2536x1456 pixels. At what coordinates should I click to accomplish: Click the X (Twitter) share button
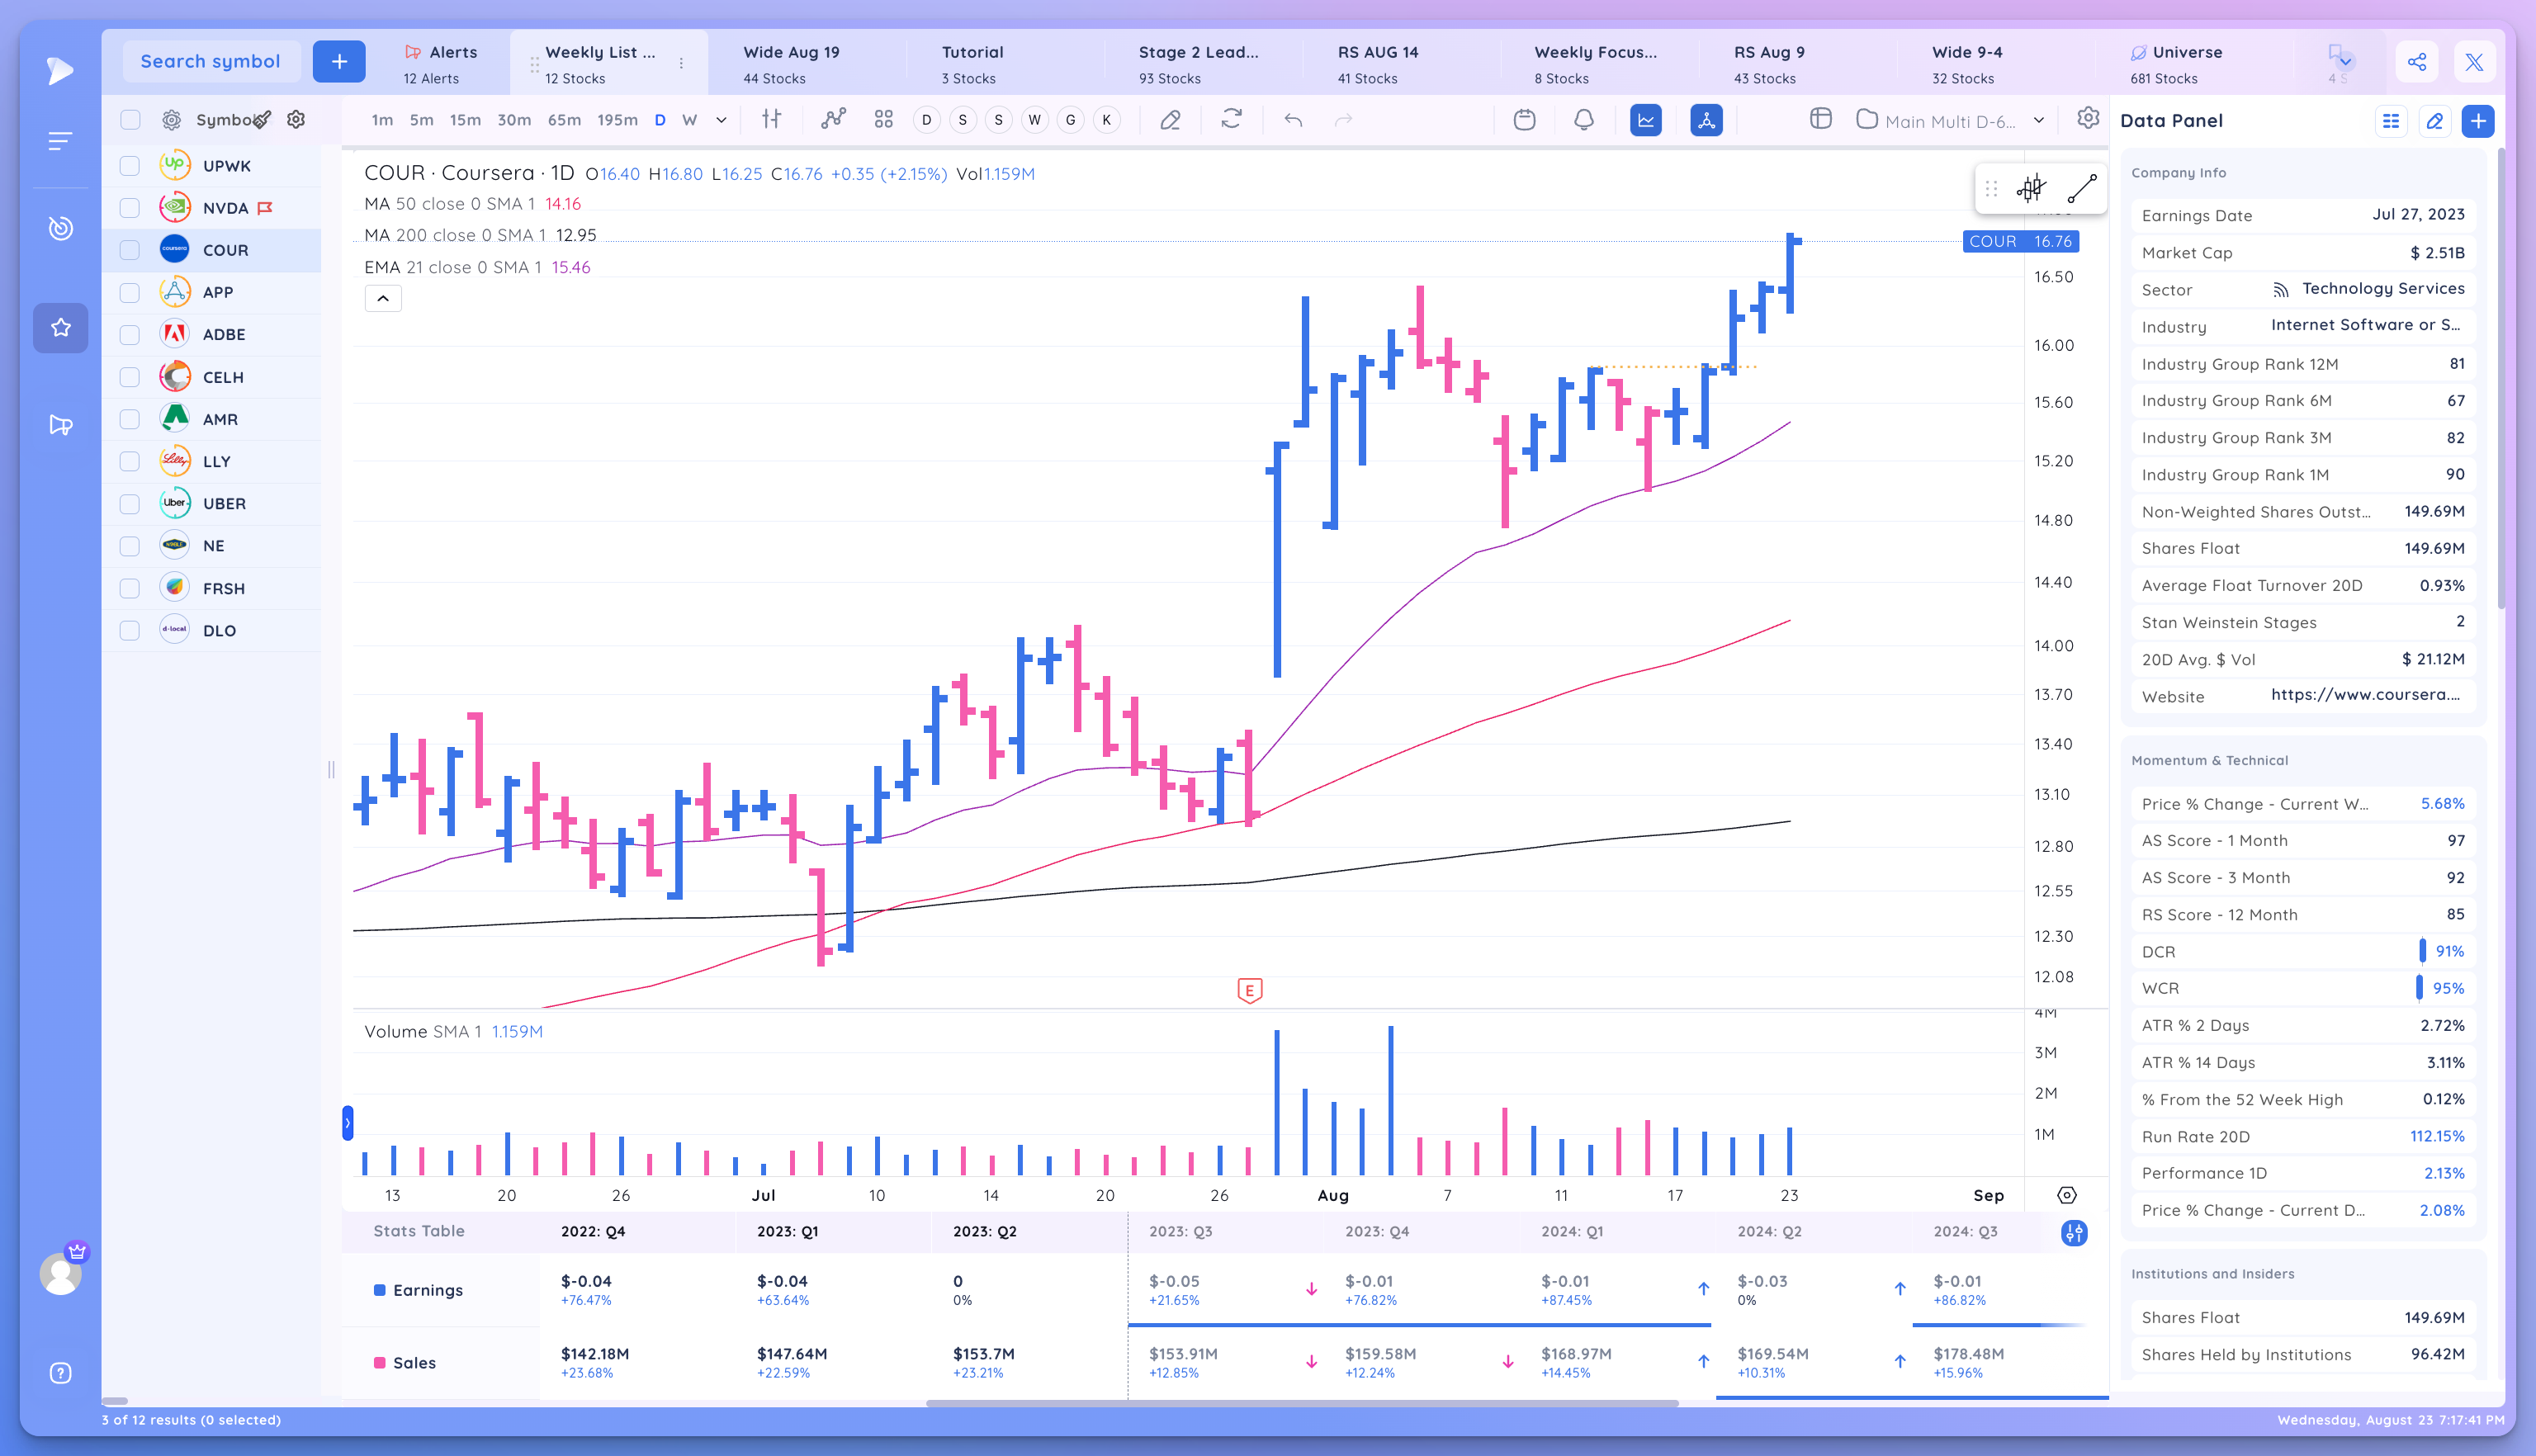tap(2474, 62)
